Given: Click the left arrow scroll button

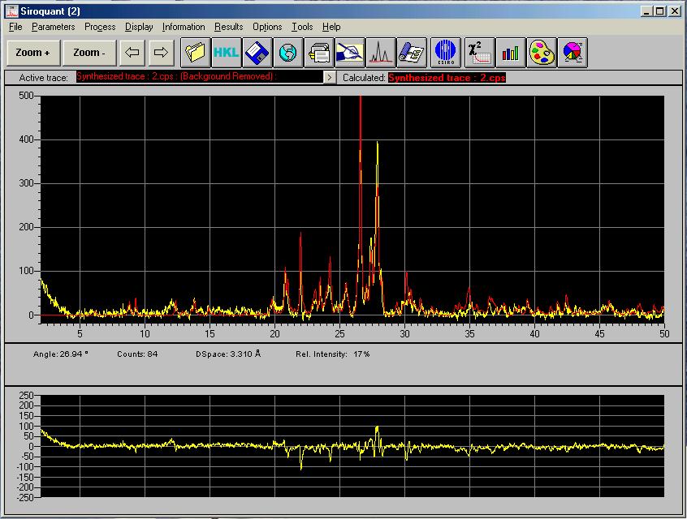Looking at the screenshot, I should (x=133, y=53).
